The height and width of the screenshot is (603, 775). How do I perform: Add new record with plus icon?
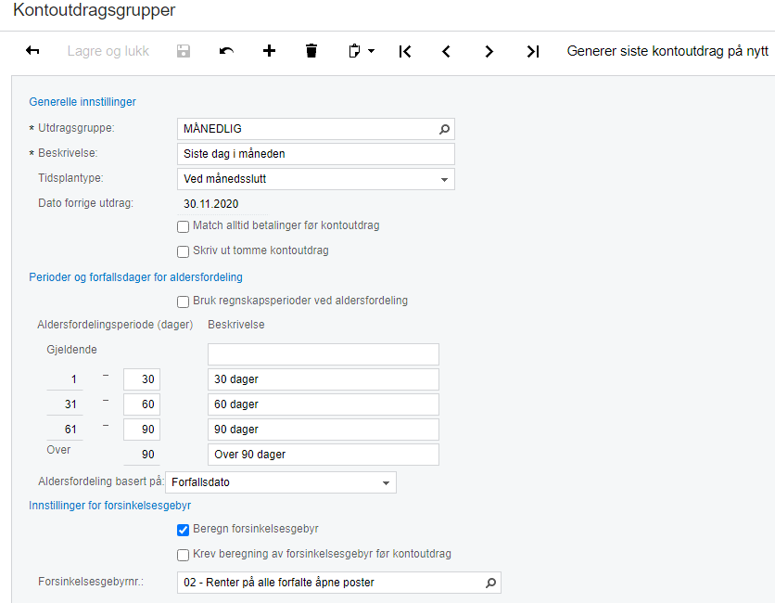pyautogui.click(x=269, y=51)
